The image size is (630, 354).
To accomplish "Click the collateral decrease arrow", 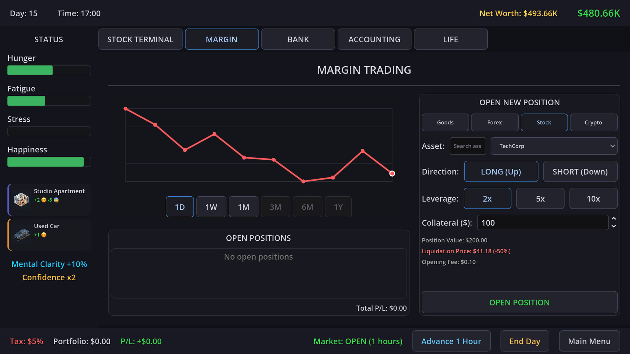I will (614, 226).
